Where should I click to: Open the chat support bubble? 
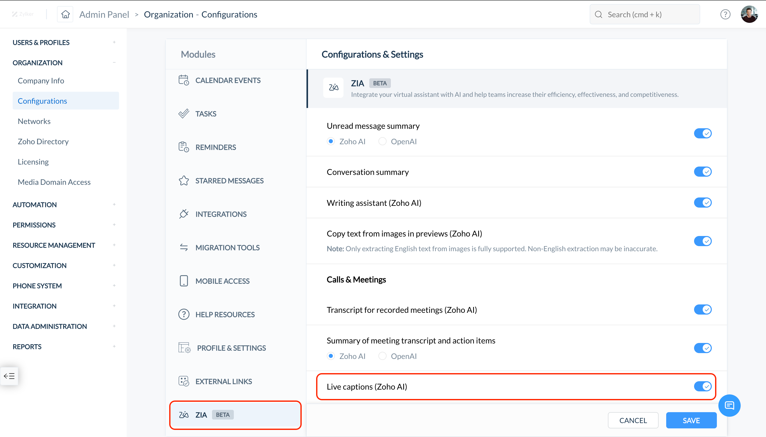point(730,405)
